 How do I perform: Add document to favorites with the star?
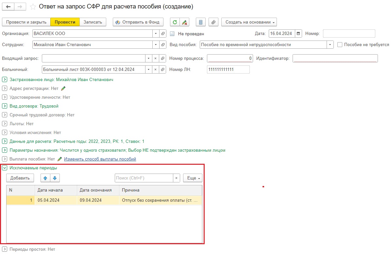point(33,7)
